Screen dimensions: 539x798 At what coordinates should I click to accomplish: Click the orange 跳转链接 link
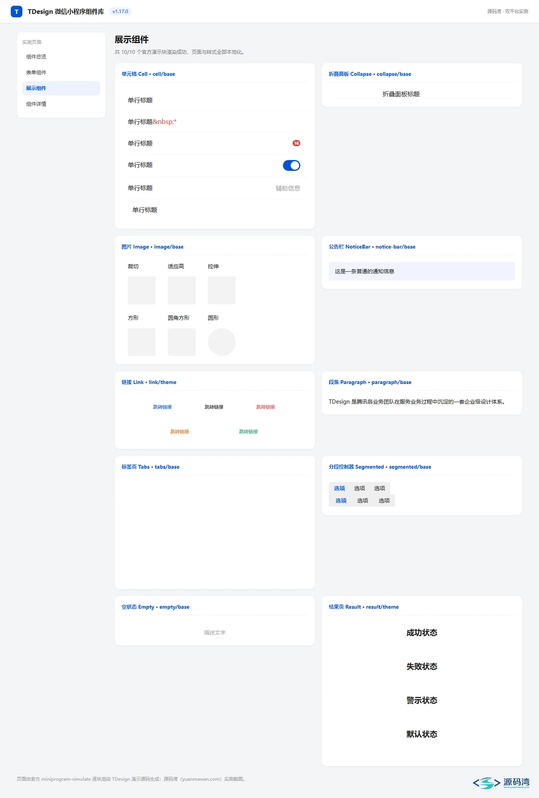click(180, 431)
